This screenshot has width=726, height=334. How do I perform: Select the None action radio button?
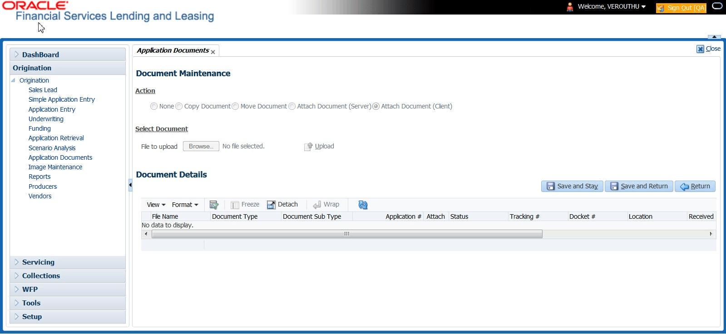tap(154, 106)
